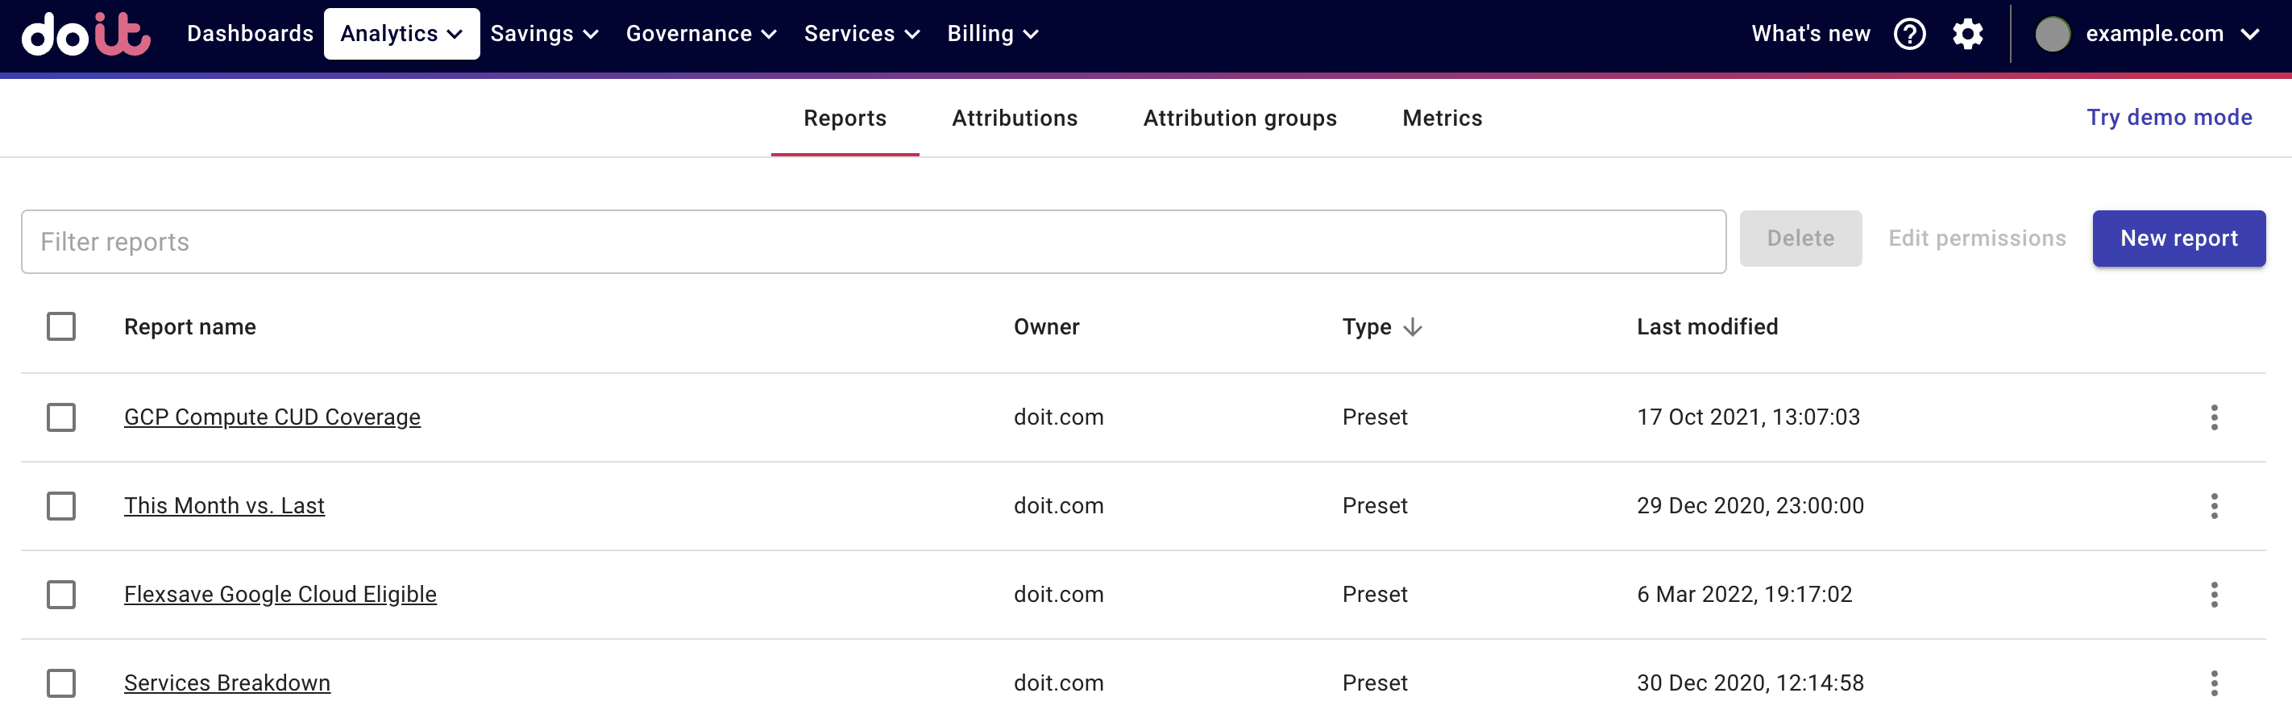Expand the Savings dropdown menu
This screenshot has width=2292, height=722.
tap(544, 34)
